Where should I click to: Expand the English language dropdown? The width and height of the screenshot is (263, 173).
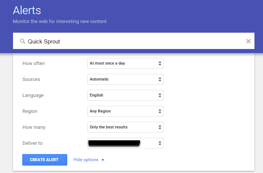pyautogui.click(x=125, y=95)
